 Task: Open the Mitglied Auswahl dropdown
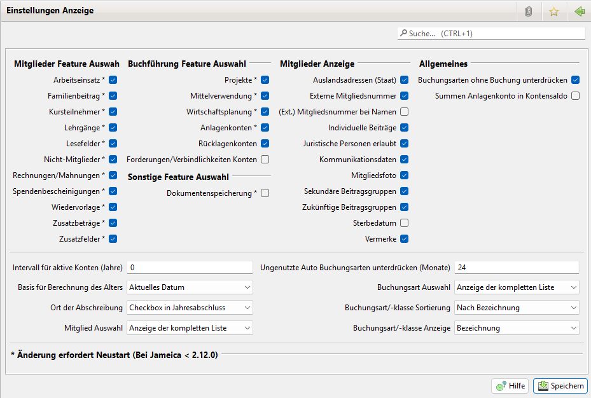click(x=190, y=328)
